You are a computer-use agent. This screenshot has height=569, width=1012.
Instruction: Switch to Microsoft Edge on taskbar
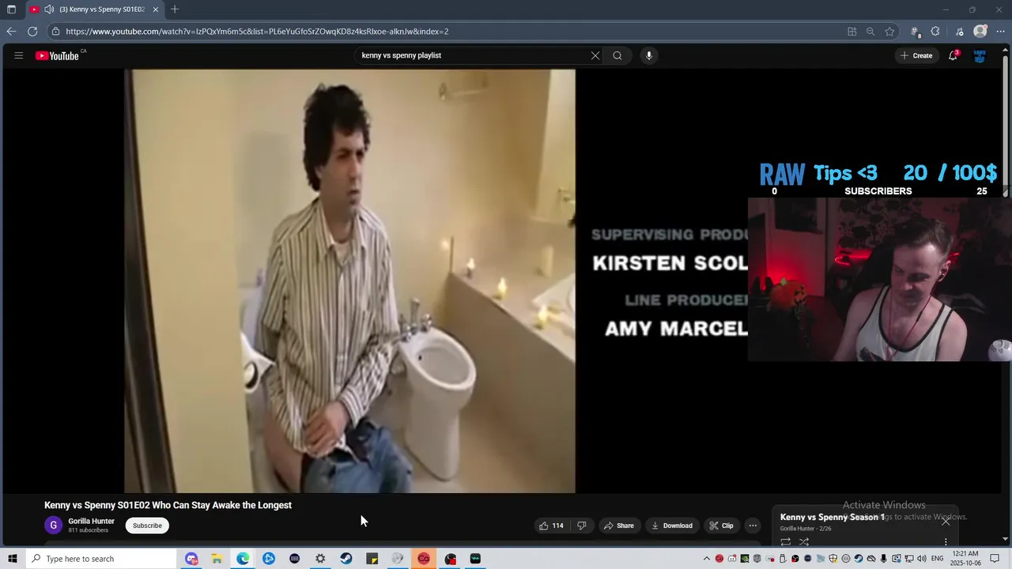pos(243,559)
